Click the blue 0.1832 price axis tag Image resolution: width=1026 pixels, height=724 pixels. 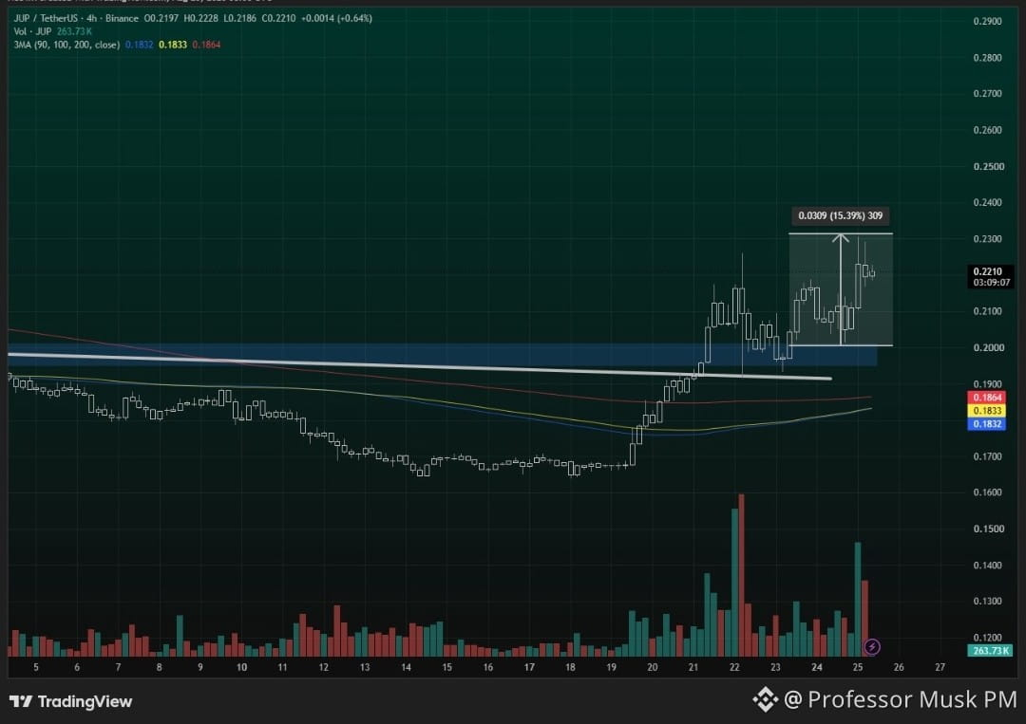[x=987, y=423]
